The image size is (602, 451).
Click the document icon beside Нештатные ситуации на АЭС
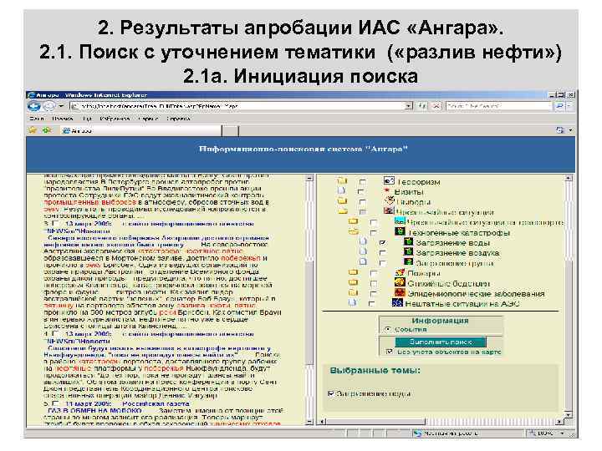click(x=352, y=302)
